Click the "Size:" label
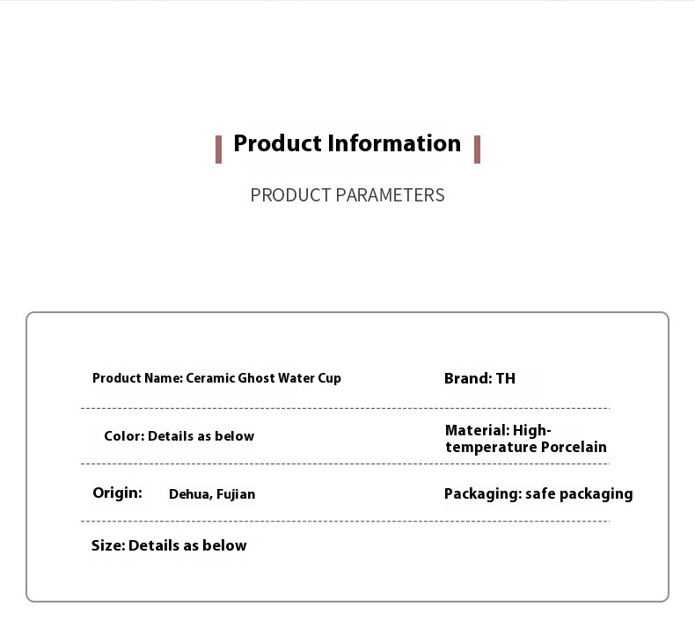 tap(108, 545)
